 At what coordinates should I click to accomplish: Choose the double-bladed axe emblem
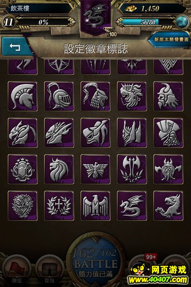click(x=132, y=169)
